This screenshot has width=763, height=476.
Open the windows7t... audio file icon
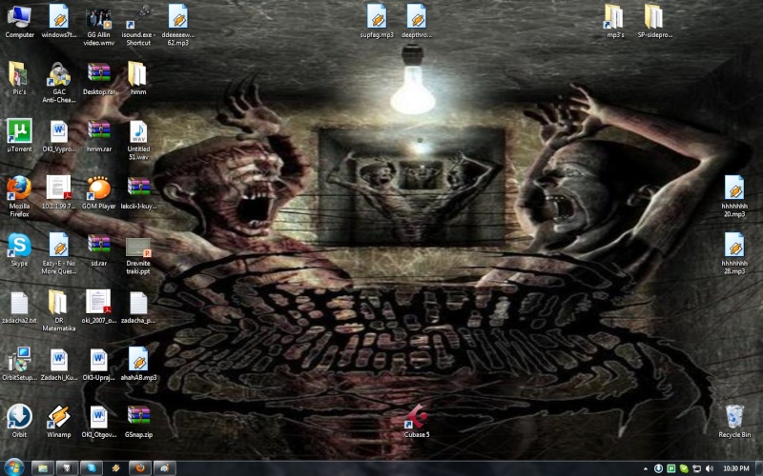[x=59, y=22]
